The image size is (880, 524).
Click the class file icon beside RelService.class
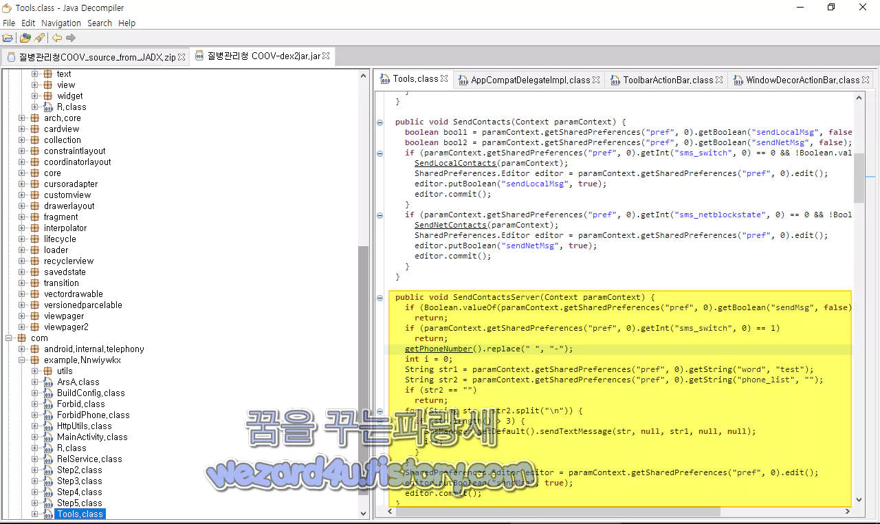(x=48, y=459)
